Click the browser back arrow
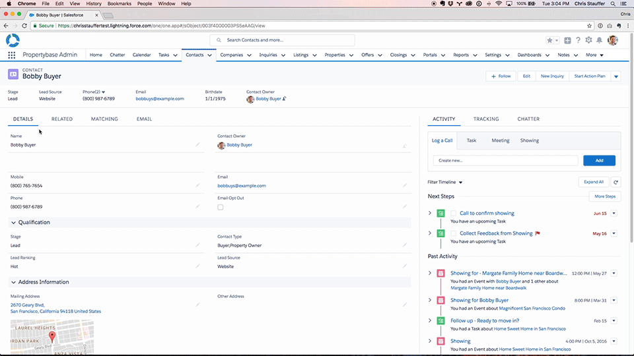634x356 pixels. [6, 26]
